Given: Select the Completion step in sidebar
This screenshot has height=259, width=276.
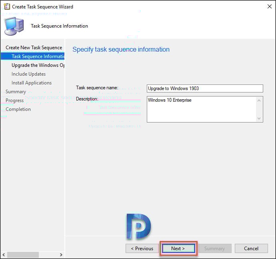Looking at the screenshot, I should (x=18, y=109).
